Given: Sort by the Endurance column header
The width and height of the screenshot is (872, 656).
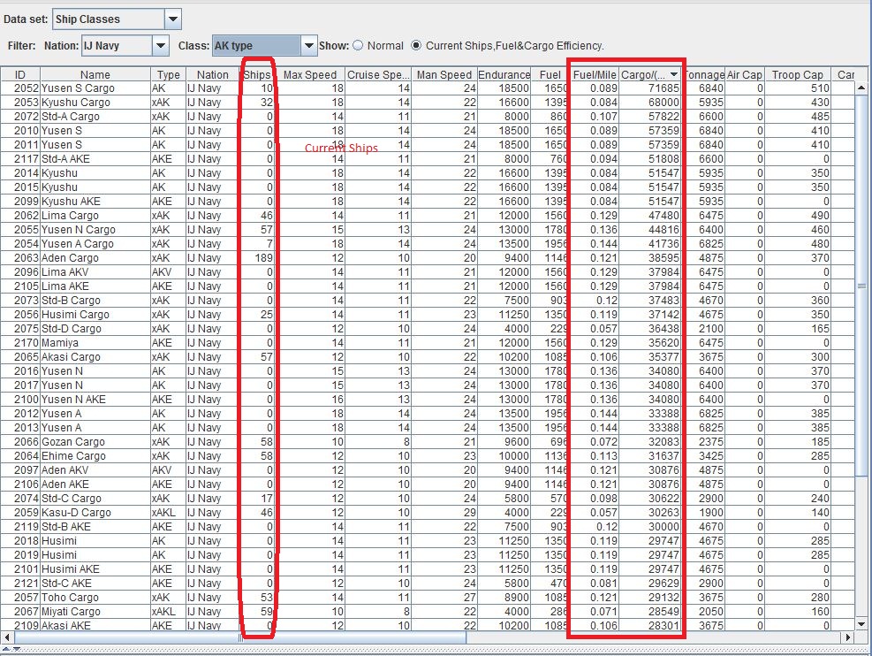Looking at the screenshot, I should [x=504, y=75].
